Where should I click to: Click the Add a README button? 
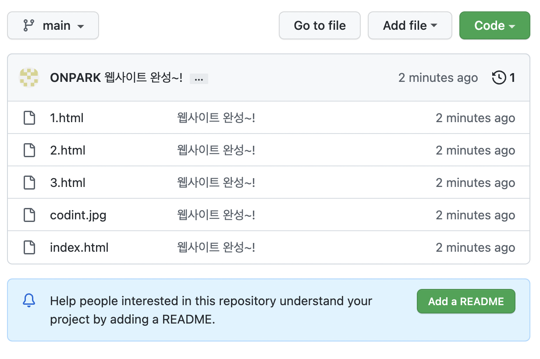click(465, 301)
